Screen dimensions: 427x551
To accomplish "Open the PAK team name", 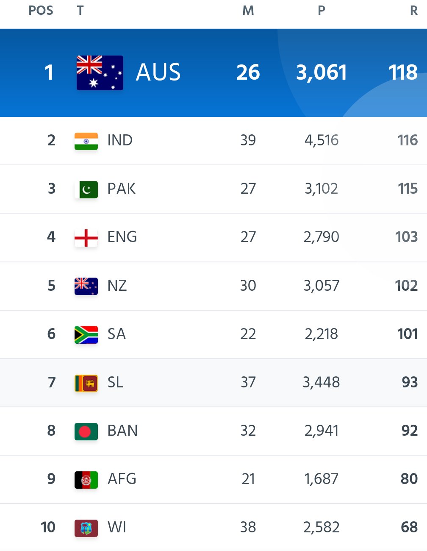I will pyautogui.click(x=122, y=189).
